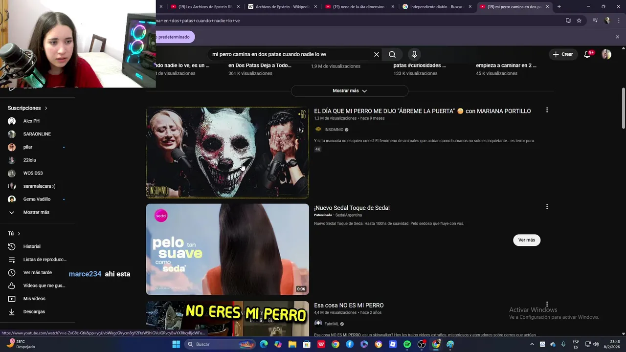
Task: Open Chrome media controls icon
Action: (x=595, y=21)
